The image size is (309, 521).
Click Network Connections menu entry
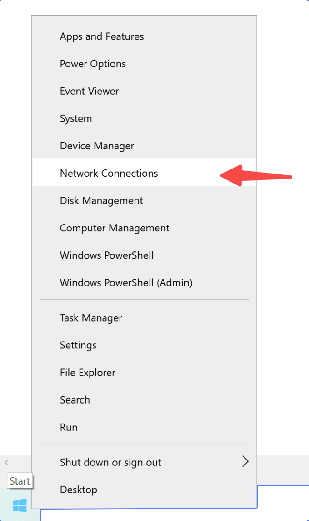tap(109, 173)
